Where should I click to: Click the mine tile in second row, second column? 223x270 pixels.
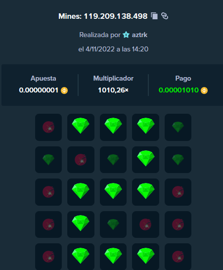[81, 160]
